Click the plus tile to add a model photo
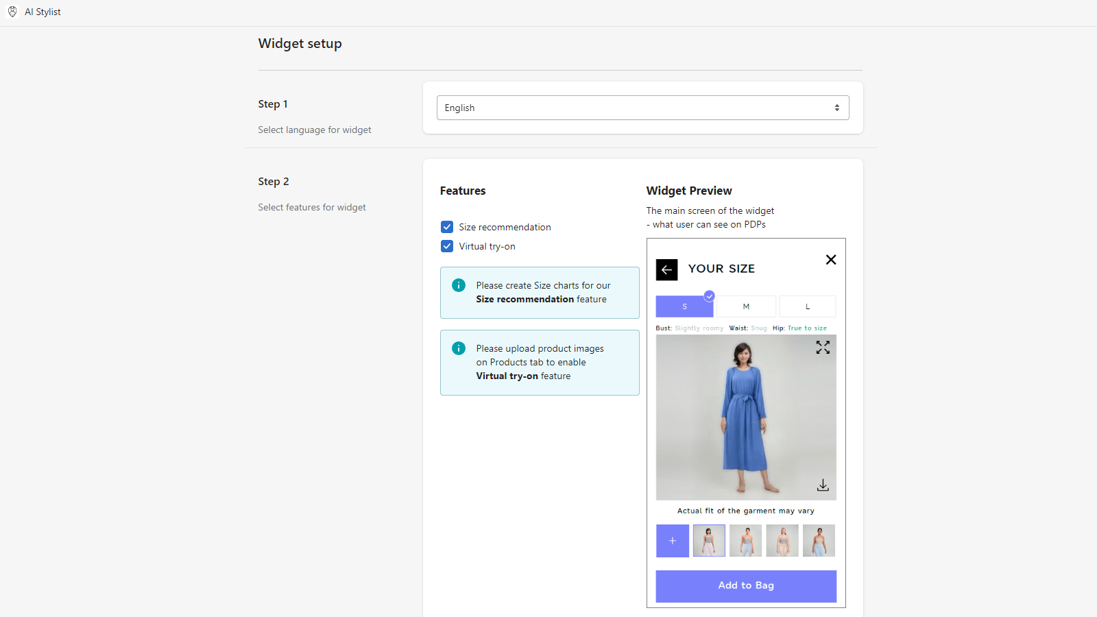The image size is (1097, 617). [x=672, y=540]
